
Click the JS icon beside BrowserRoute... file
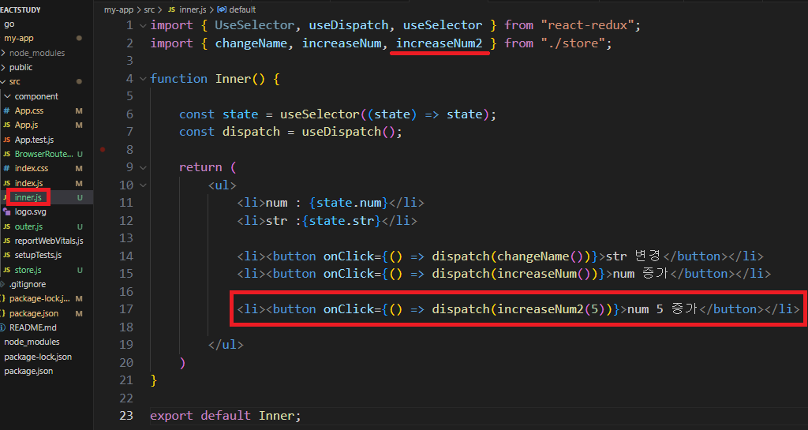tap(6, 154)
